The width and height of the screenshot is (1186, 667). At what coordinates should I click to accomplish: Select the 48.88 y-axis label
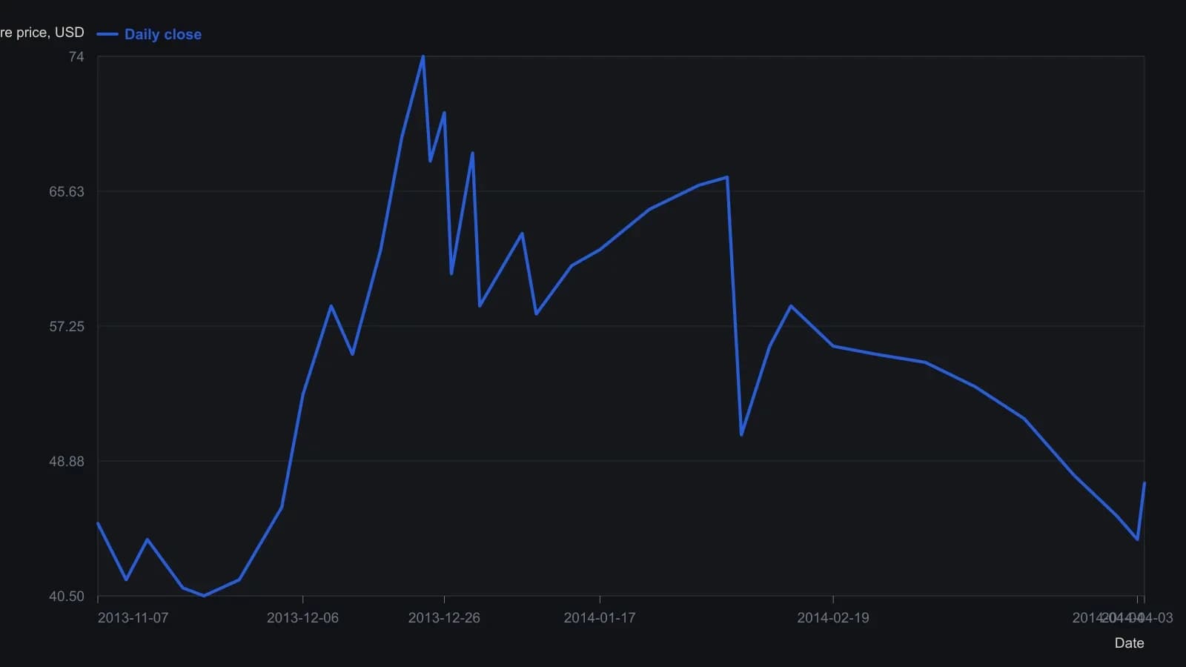(67, 461)
